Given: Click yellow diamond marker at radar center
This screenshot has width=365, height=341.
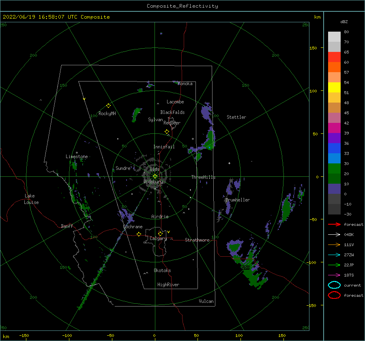Looking at the screenshot, I should [155, 176].
